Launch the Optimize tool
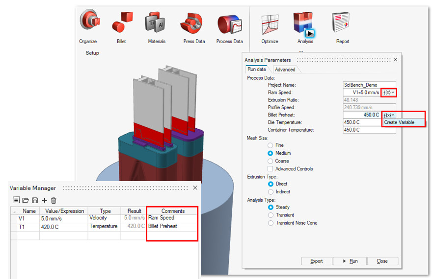The height and width of the screenshot is (279, 434). click(x=270, y=22)
